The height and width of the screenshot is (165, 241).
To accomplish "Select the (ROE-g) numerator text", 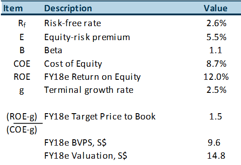I will pyautogui.click(x=22, y=117).
